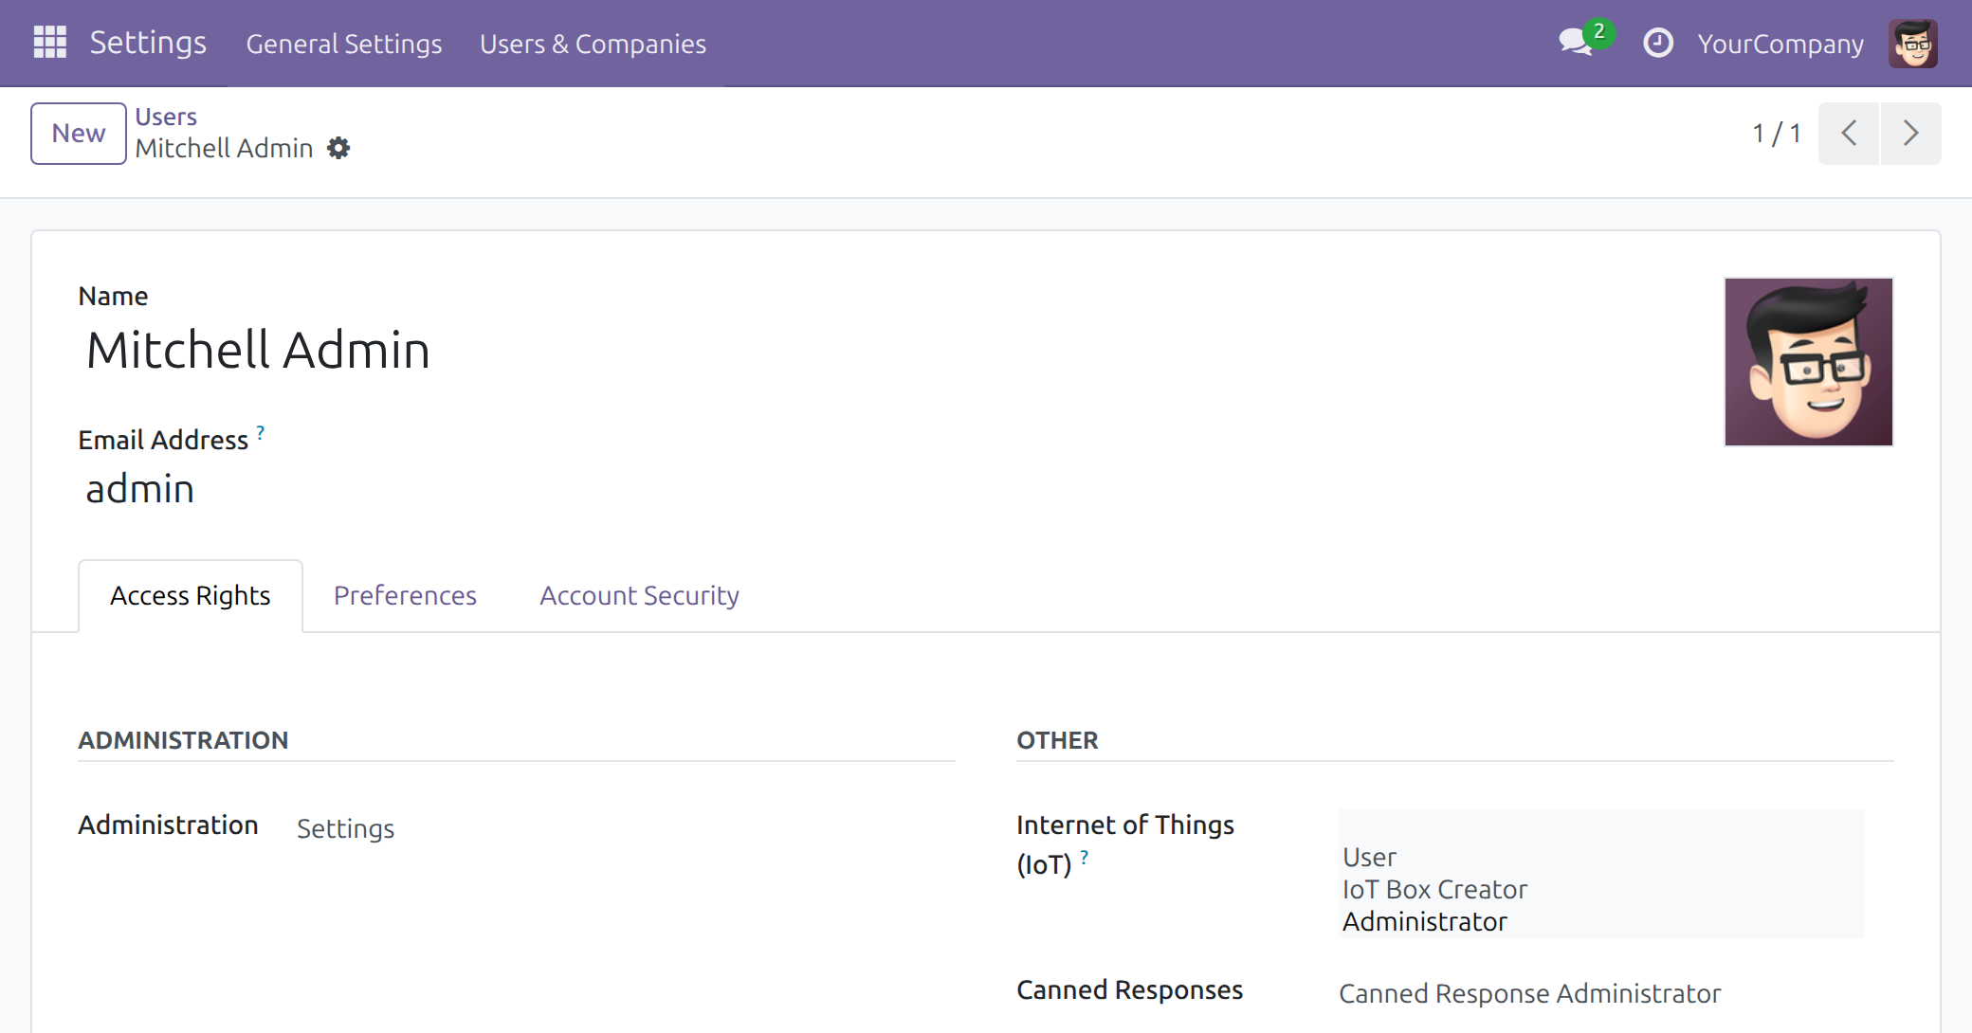
Task: Select the Access Rights tab
Action: coord(191,595)
